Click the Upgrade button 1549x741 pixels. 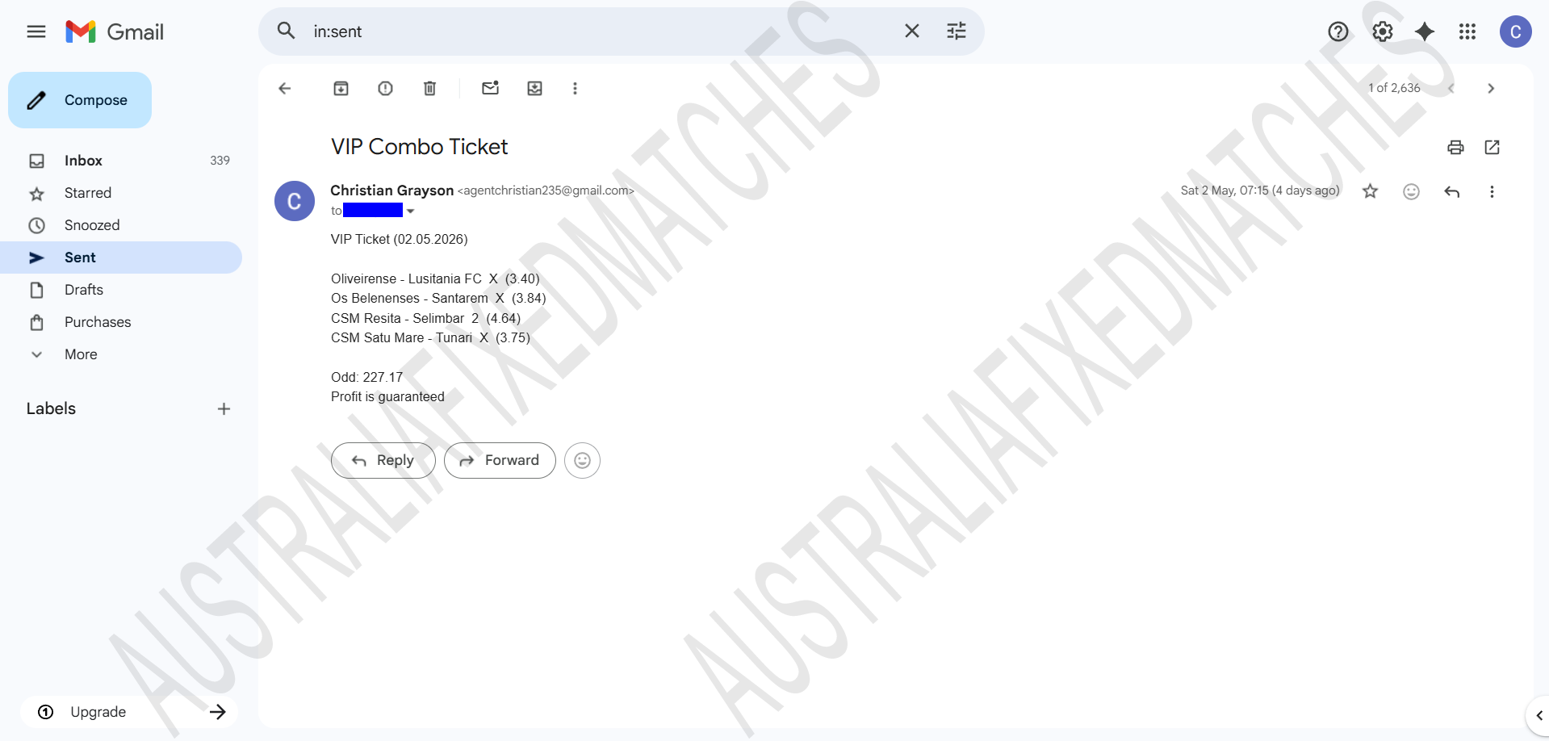coord(129,712)
